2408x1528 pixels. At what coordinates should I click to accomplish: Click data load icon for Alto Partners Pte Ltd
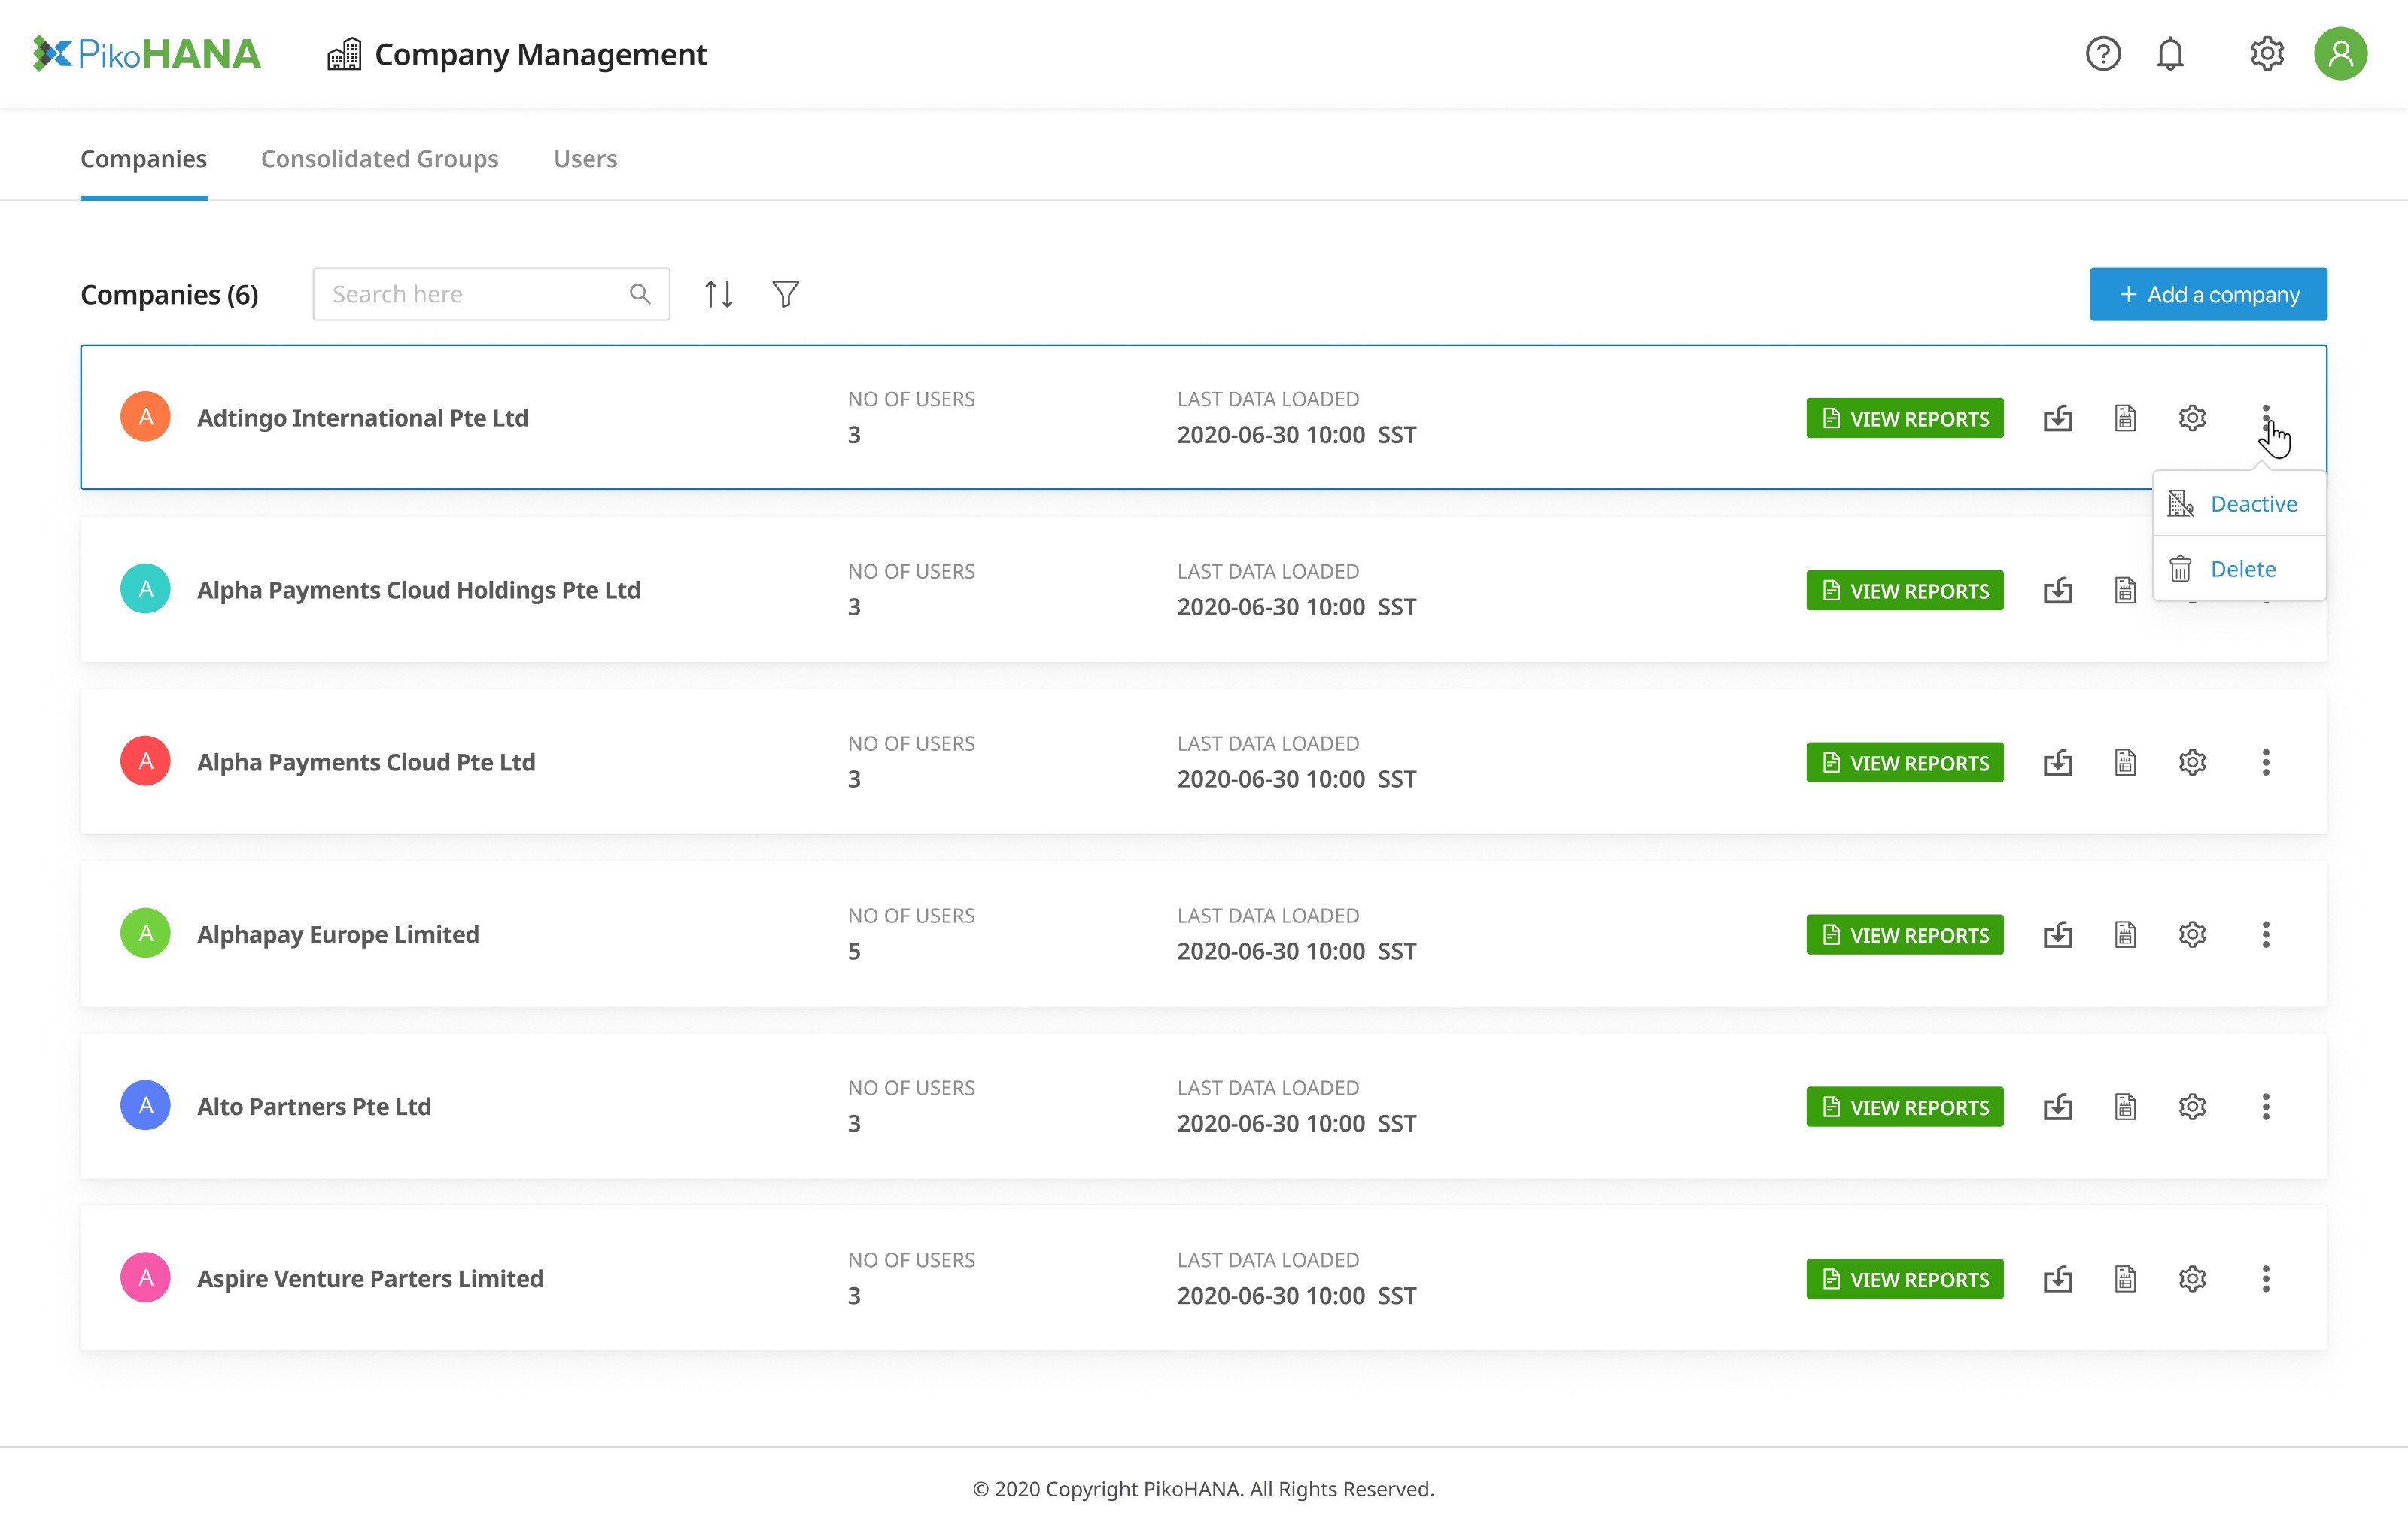pyautogui.click(x=2058, y=1106)
